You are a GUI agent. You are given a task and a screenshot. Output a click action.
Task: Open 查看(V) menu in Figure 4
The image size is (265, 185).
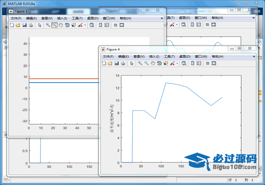[x=139, y=57]
